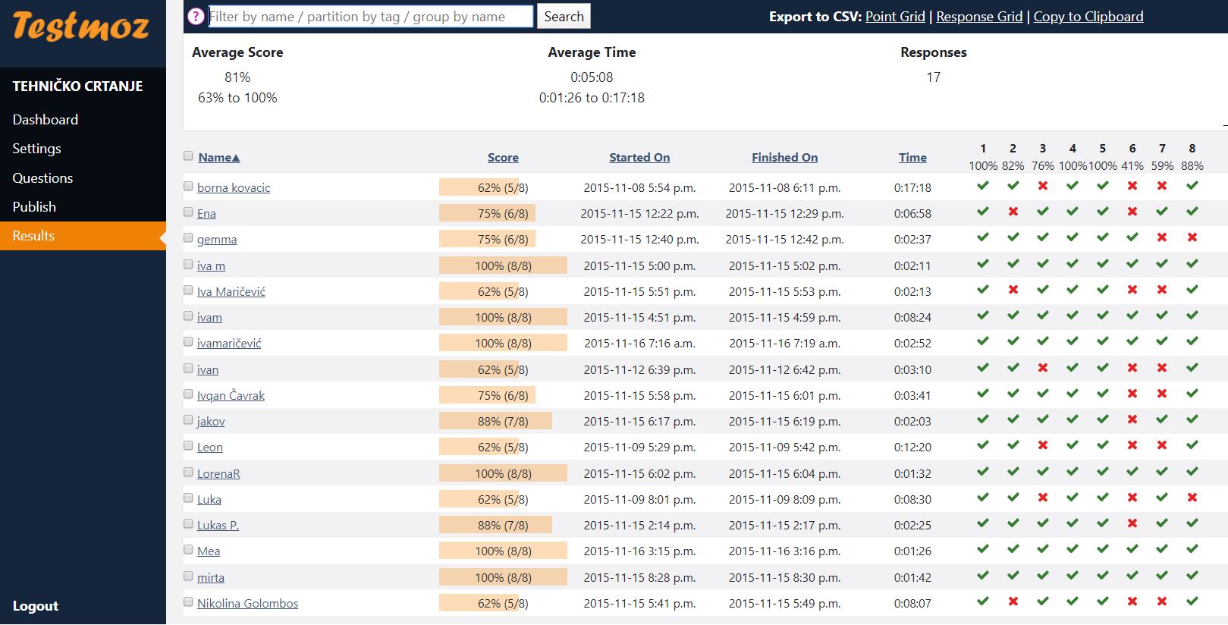The image size is (1228, 625).
Task: Check the box for borna kovacic
Action: pos(188,186)
